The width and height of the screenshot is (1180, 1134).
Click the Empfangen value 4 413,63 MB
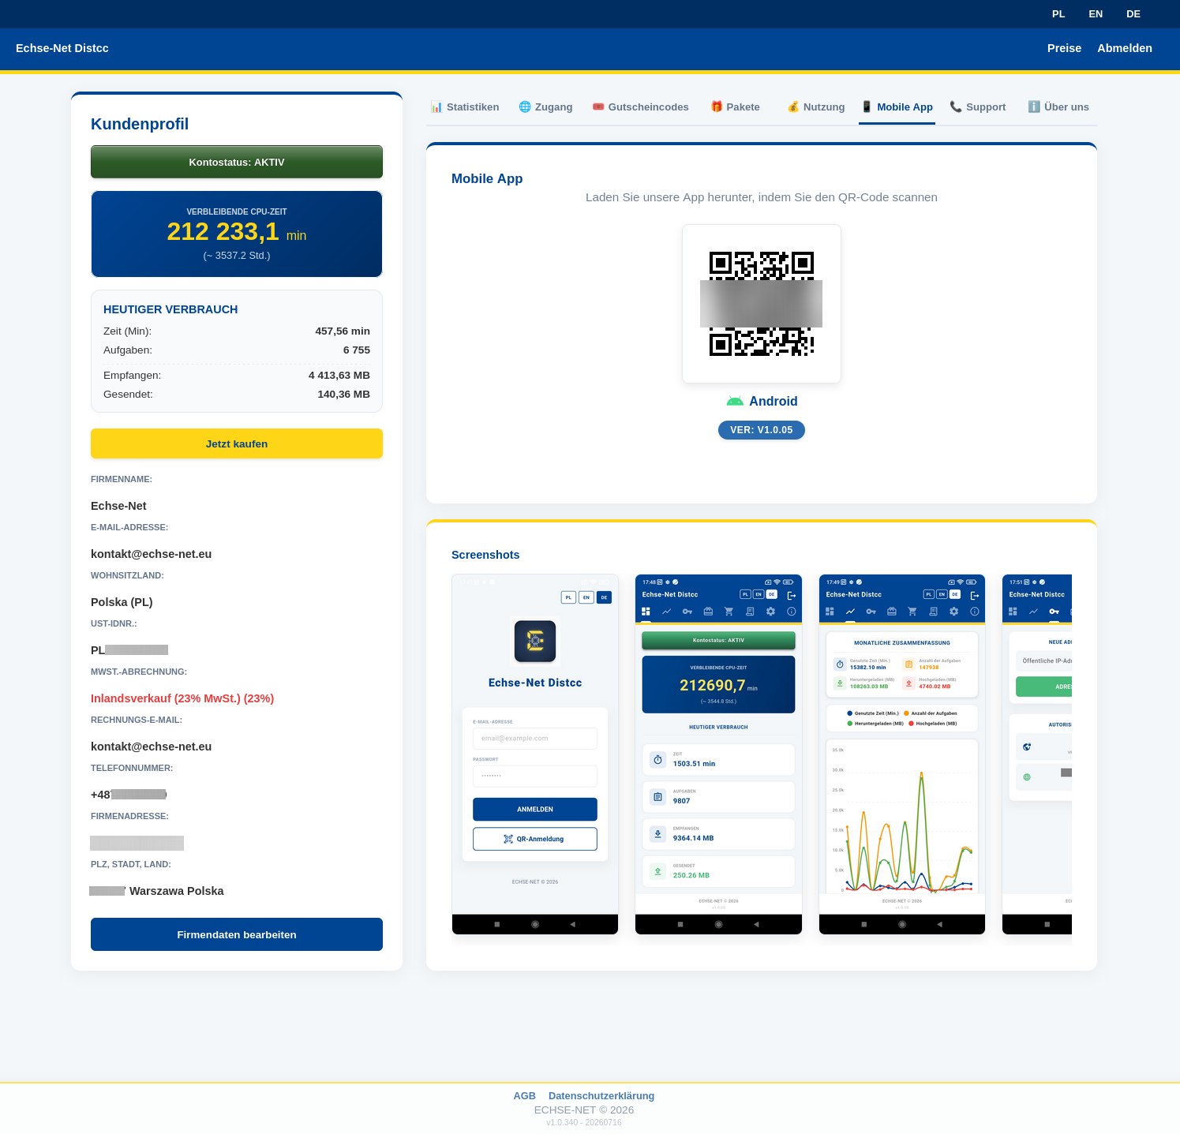click(339, 376)
